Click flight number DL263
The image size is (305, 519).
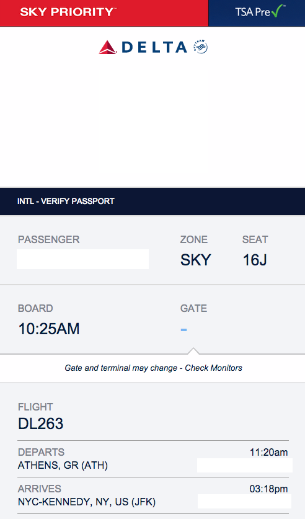(x=41, y=424)
